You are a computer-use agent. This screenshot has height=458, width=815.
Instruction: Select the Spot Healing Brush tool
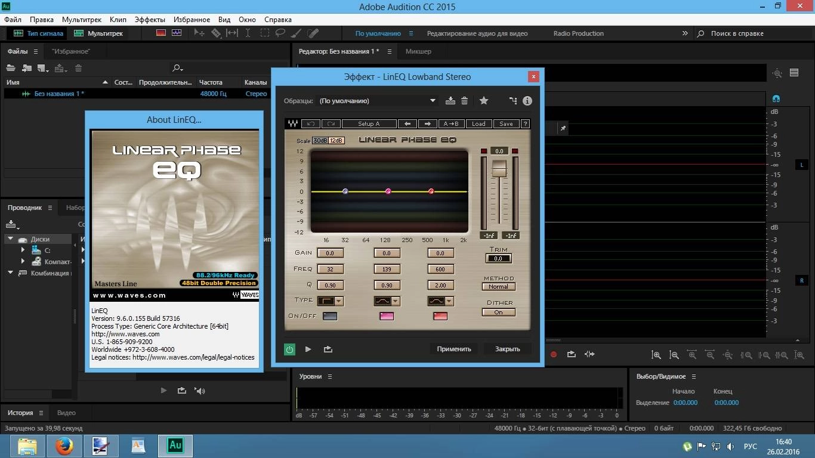coord(313,33)
